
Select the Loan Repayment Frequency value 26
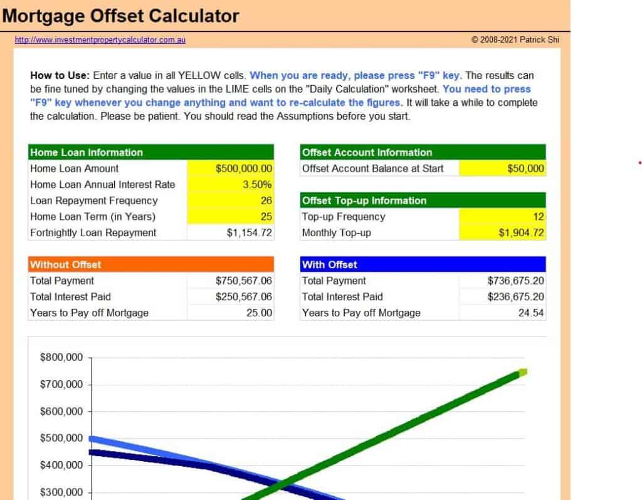tap(231, 201)
